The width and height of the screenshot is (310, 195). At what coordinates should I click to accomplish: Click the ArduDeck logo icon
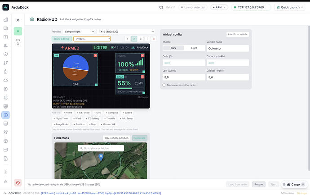point(6,7)
